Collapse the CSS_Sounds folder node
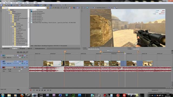This screenshot has width=173, height=97. tap(11, 27)
